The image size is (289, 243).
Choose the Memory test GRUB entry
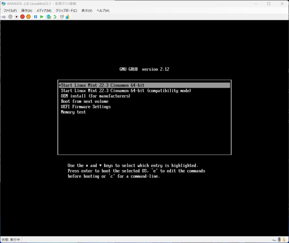[x=73, y=112]
